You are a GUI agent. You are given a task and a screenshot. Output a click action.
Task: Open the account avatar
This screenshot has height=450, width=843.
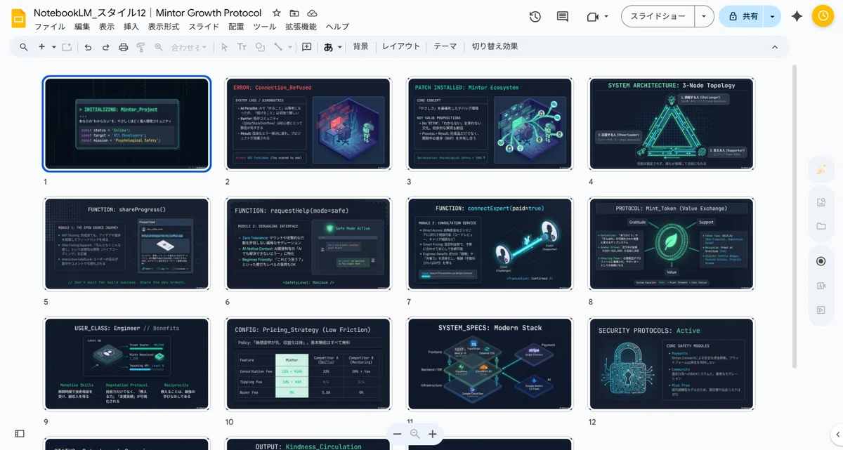[x=823, y=16]
